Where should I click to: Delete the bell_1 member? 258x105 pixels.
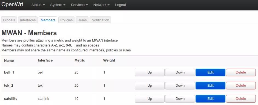[241, 72]
